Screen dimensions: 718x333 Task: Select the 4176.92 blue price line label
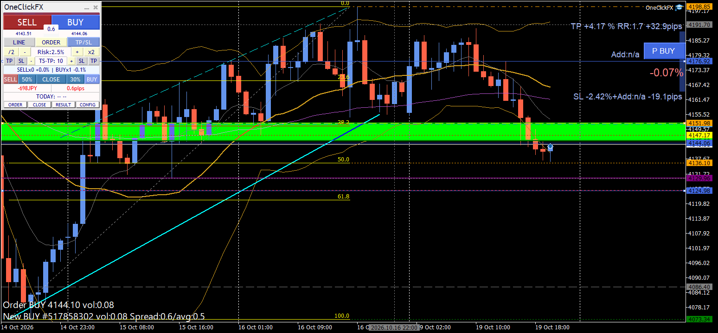pyautogui.click(x=700, y=61)
